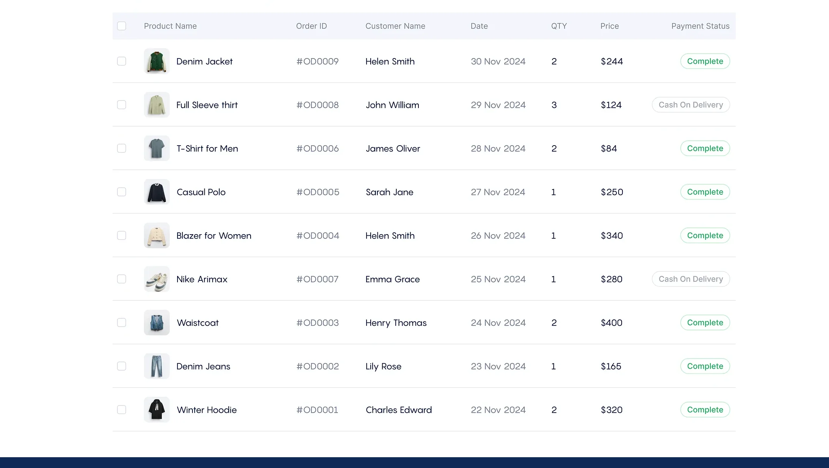
Task: Open order #OD0005
Action: coord(318,192)
